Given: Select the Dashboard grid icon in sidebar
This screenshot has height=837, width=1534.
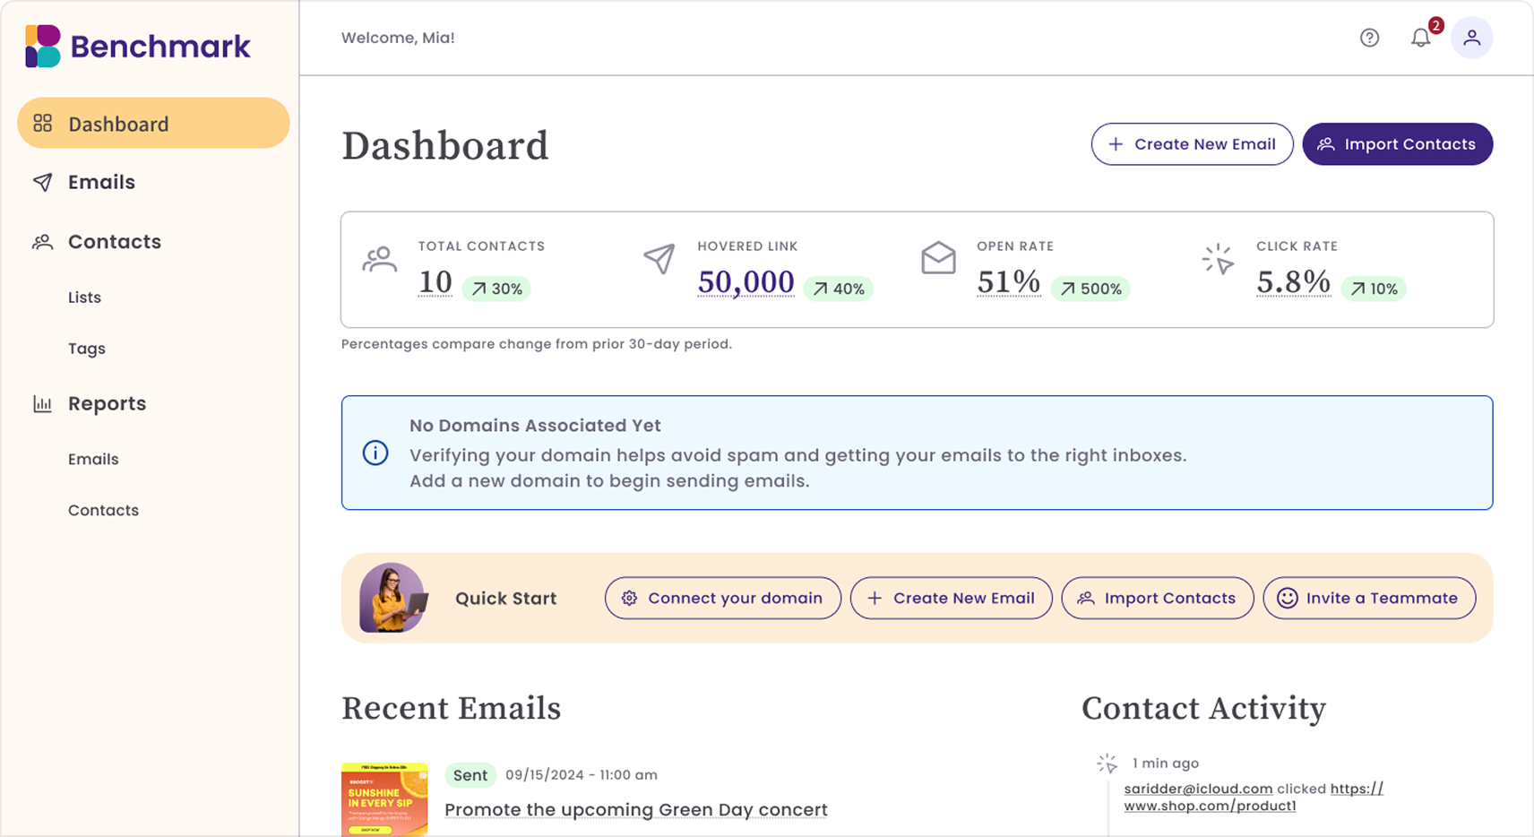Looking at the screenshot, I should point(42,124).
